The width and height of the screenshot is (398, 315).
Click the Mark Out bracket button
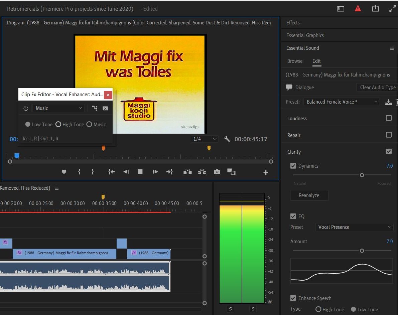point(92,172)
